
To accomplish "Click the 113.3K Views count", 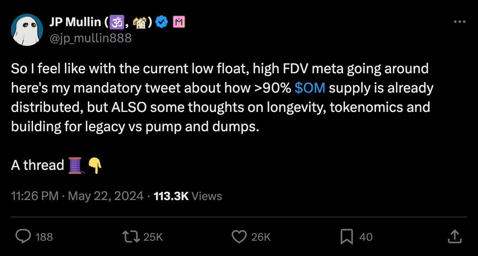I will [x=188, y=196].
